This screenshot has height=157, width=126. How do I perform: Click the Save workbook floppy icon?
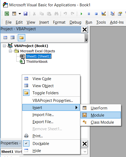pyautogui.click(x=25, y=14)
